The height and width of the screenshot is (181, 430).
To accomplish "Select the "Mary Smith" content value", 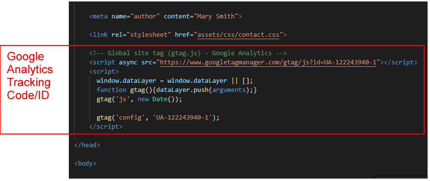I will click(216, 16).
